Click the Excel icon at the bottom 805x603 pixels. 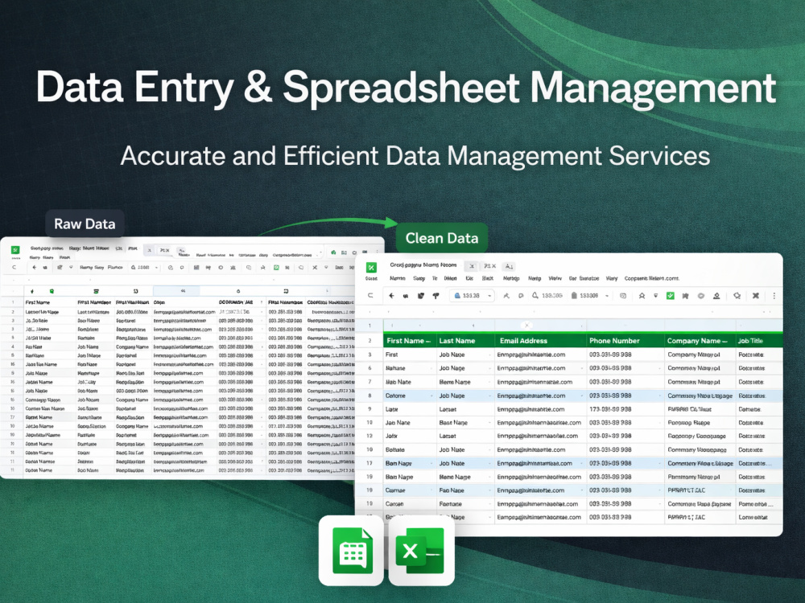point(421,551)
